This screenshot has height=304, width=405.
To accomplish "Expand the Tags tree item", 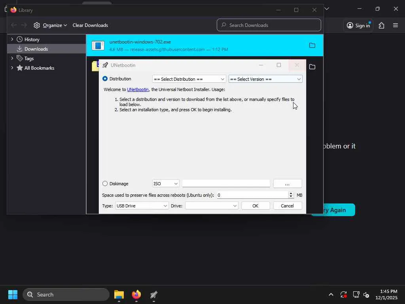I will click(12, 59).
